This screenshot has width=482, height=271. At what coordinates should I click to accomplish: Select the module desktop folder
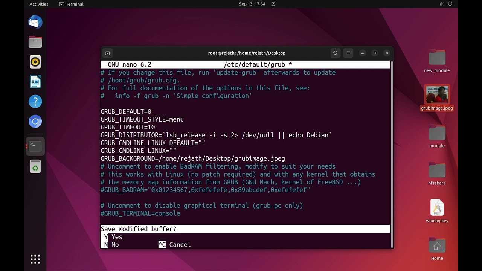coord(437,137)
